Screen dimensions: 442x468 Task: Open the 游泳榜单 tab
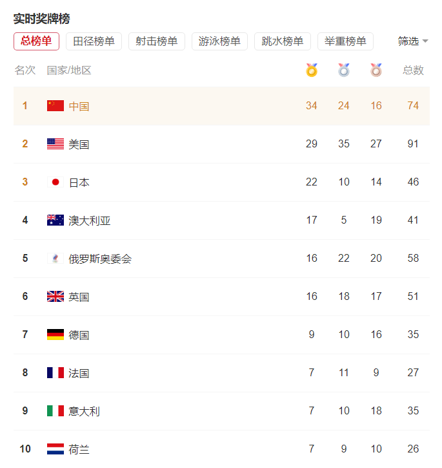coord(219,41)
